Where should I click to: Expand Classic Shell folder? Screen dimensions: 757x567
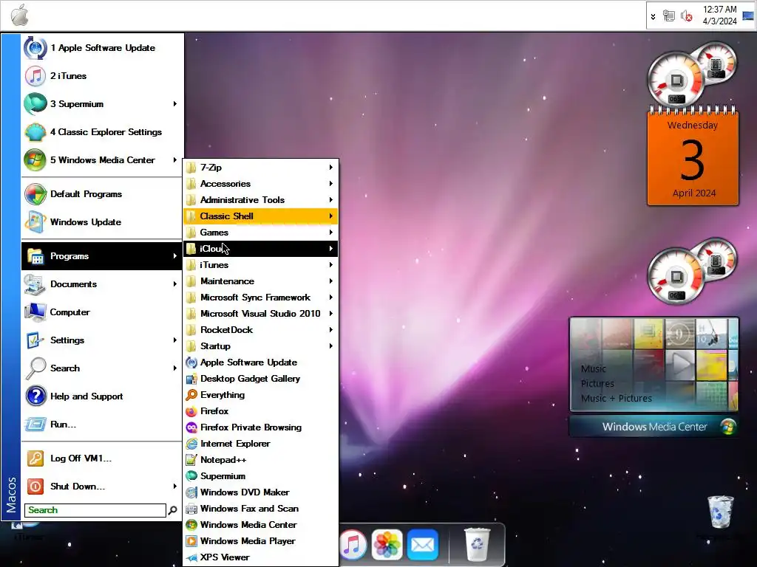pyautogui.click(x=261, y=216)
